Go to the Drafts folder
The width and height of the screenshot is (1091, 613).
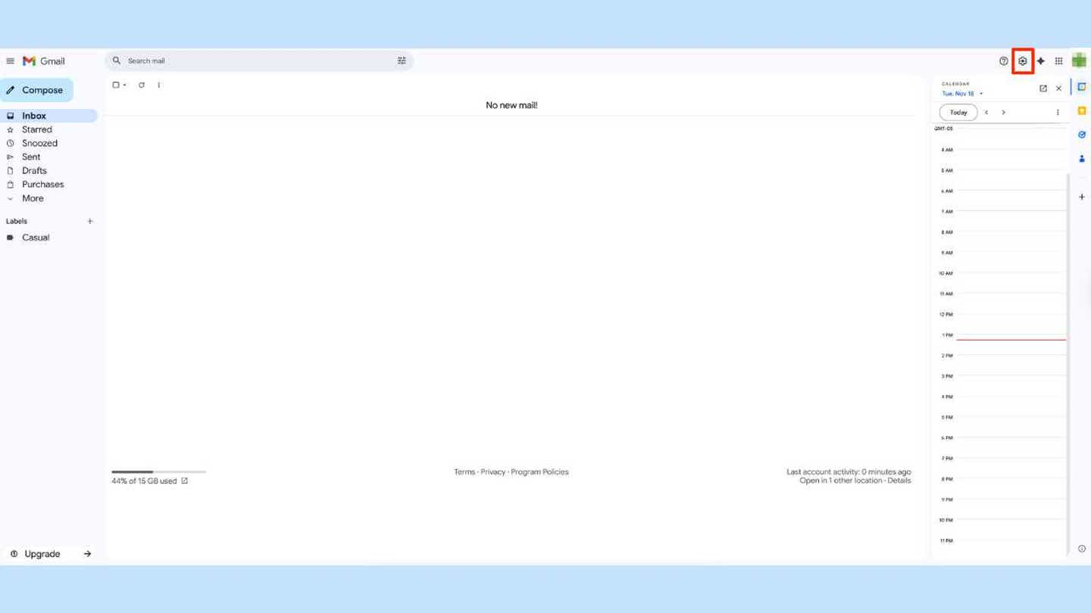[34, 171]
